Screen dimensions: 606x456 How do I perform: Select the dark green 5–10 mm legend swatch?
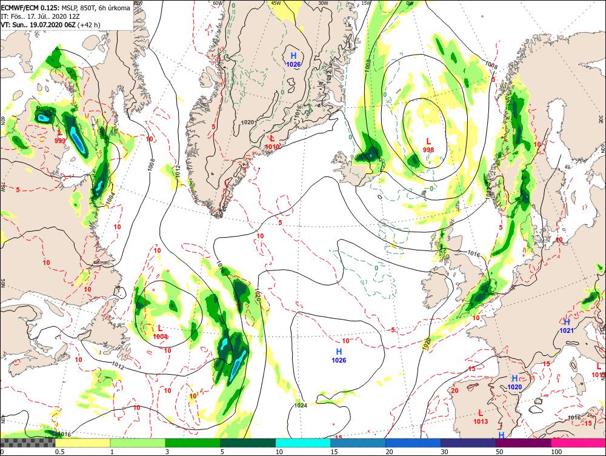coord(248,443)
